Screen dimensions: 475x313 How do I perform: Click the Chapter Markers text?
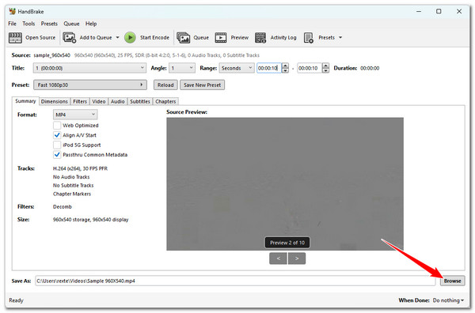72,194
